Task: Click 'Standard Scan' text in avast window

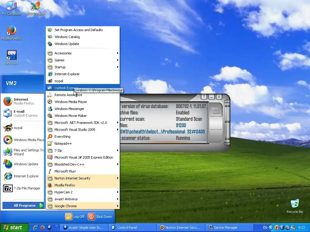Action: [189, 119]
